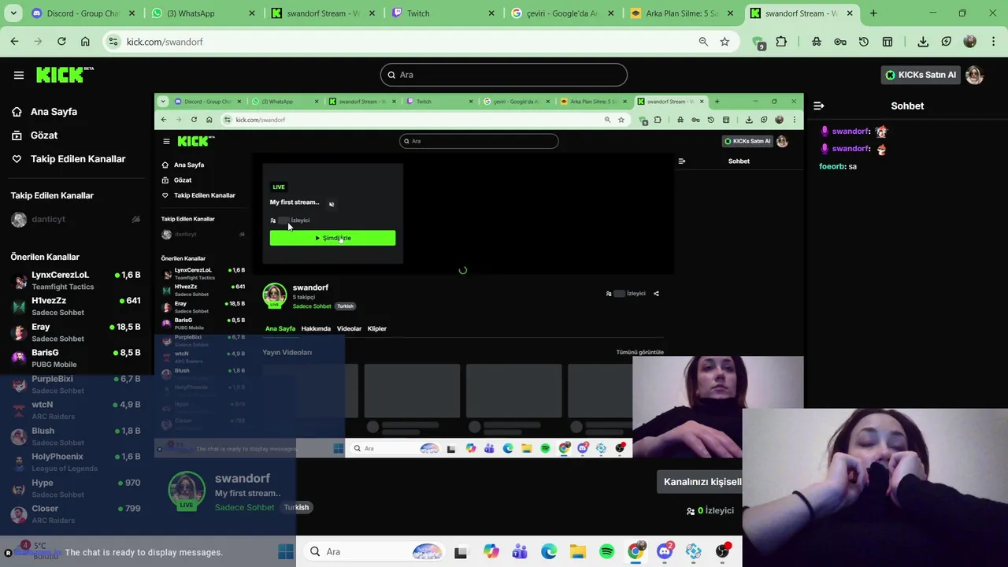Open the Chrome three-dot menu
This screenshot has height=567, width=1008.
coord(993,42)
